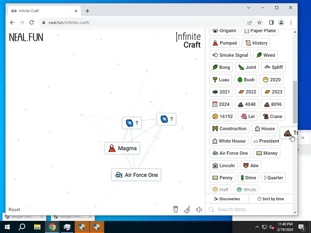Click the Construction item
The image size is (311, 233).
pyautogui.click(x=229, y=129)
